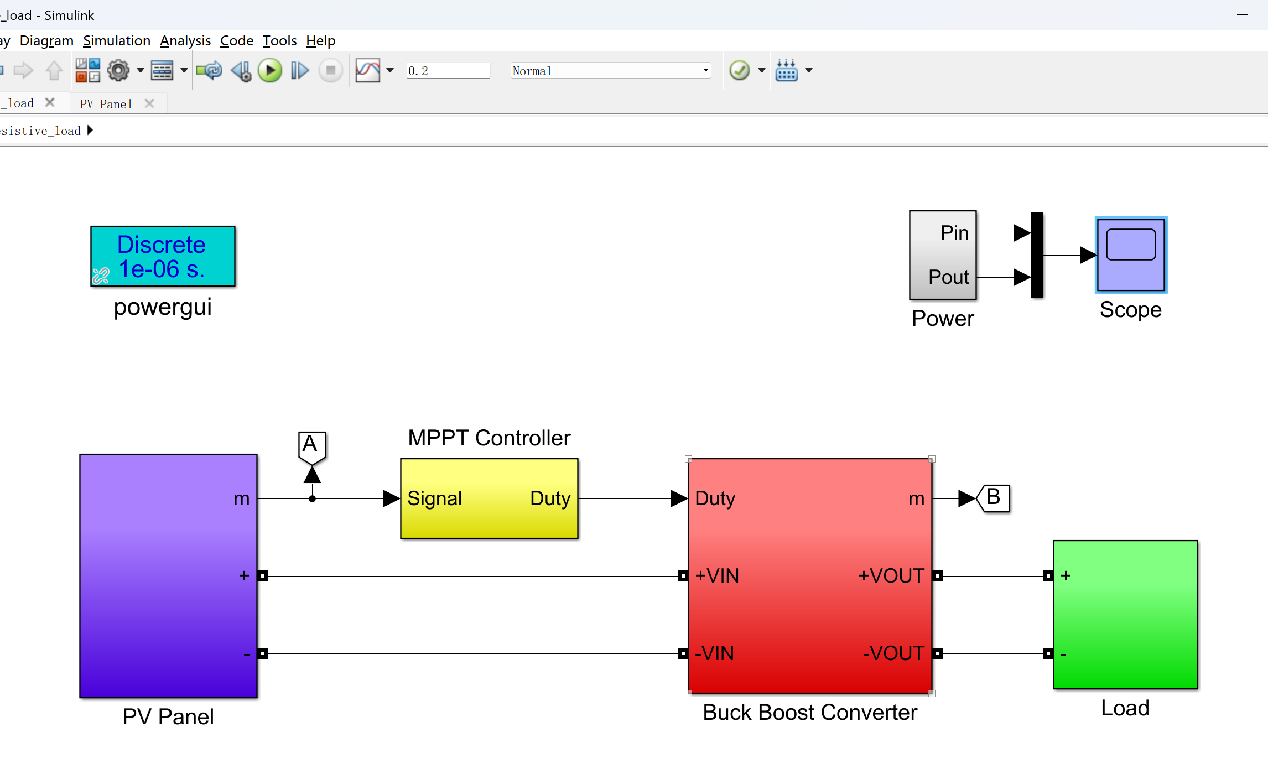The height and width of the screenshot is (779, 1268).
Task: Expand the Model Advisor dropdown arrow
Action: 762,70
